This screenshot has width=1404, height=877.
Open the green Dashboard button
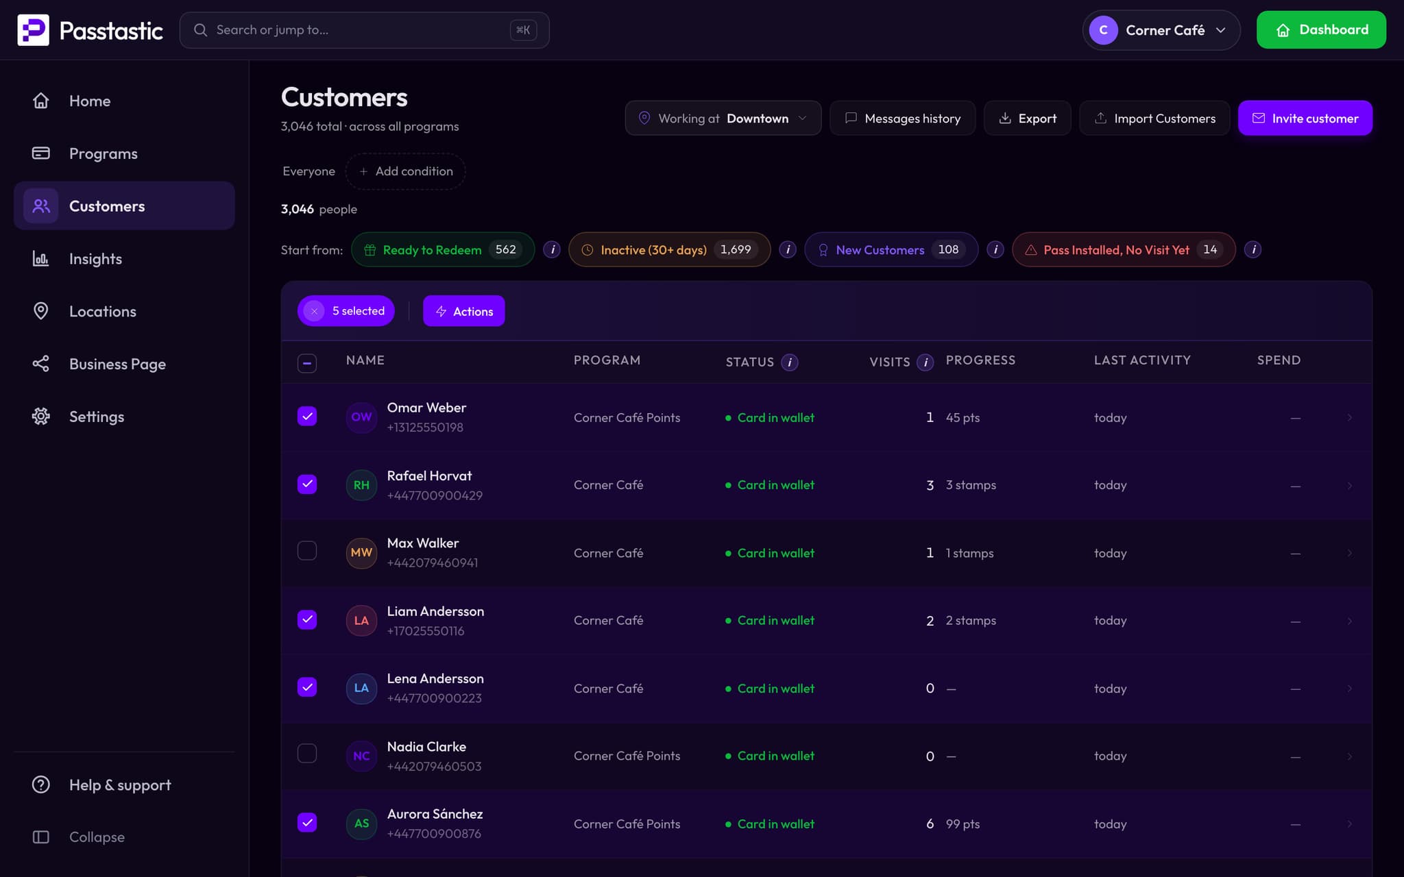1321,30
